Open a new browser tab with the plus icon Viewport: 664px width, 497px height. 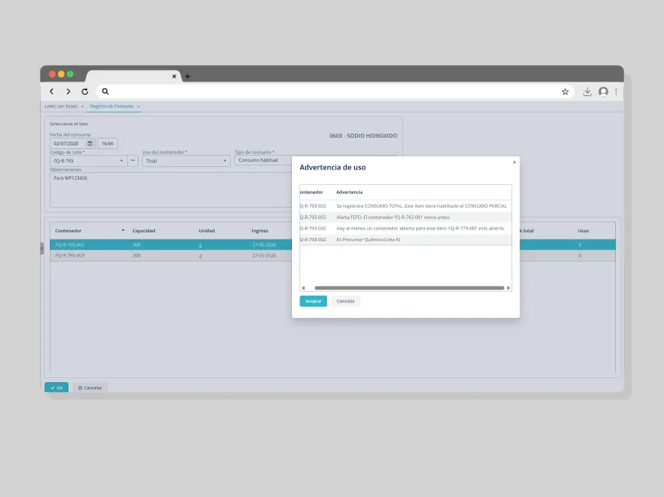coord(188,76)
